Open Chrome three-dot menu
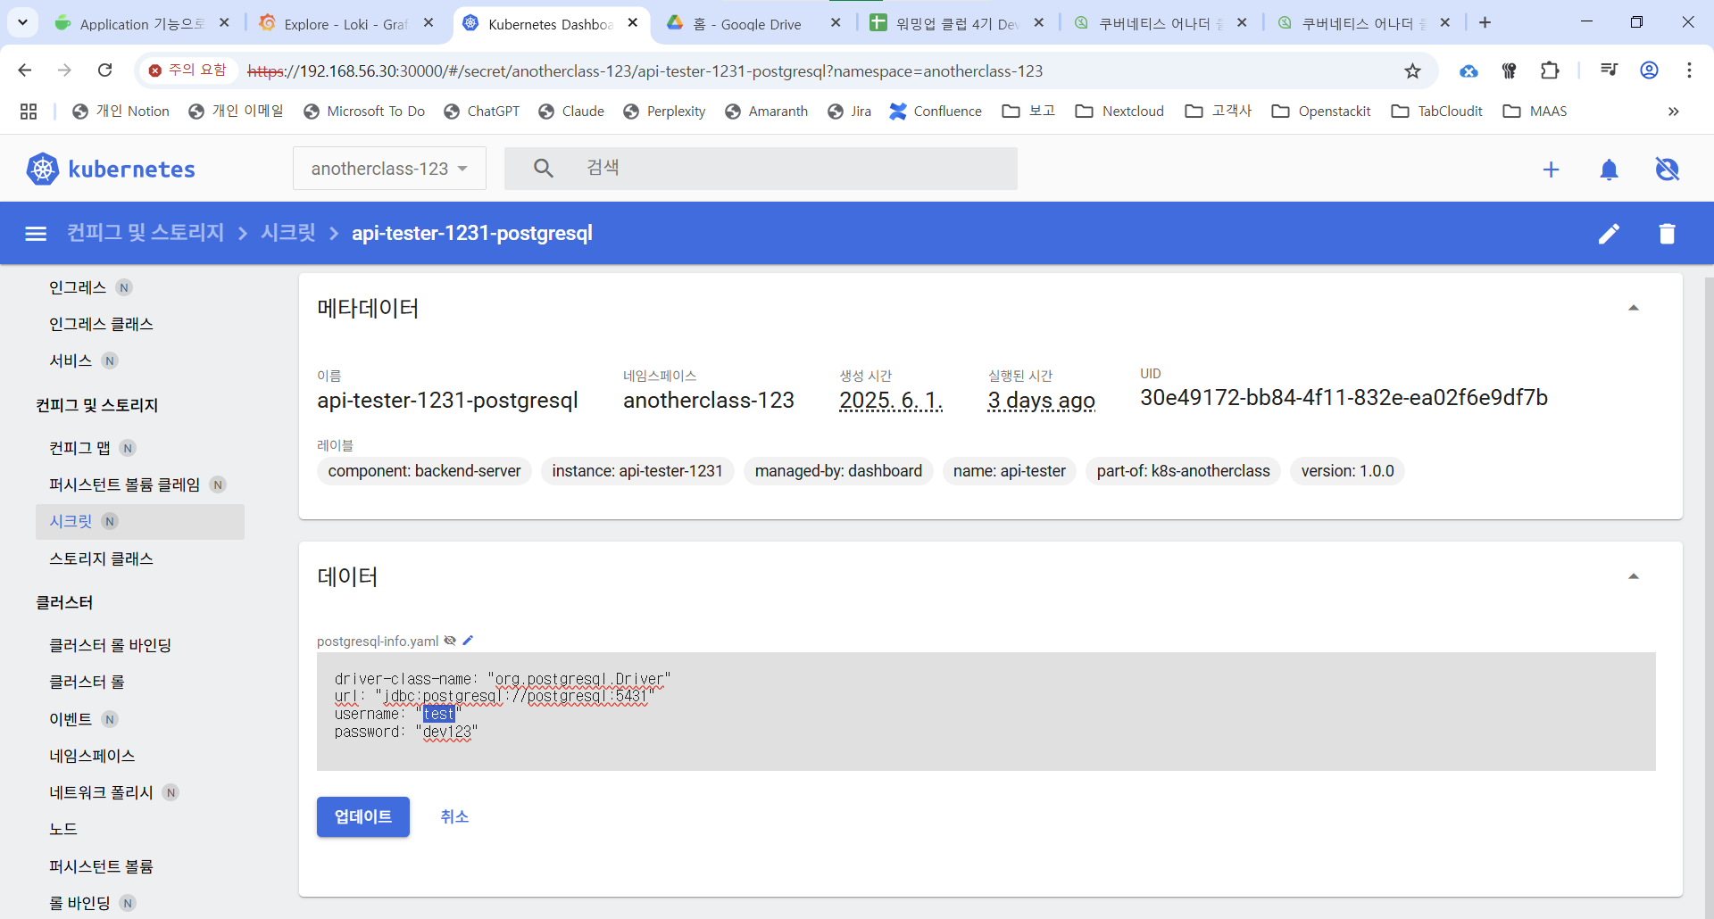The image size is (1714, 919). pos(1689,70)
